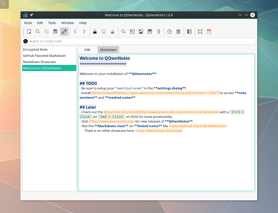
Task: Click the note://GitHub-Flavored-Markdown link
Action: (x=198, y=126)
